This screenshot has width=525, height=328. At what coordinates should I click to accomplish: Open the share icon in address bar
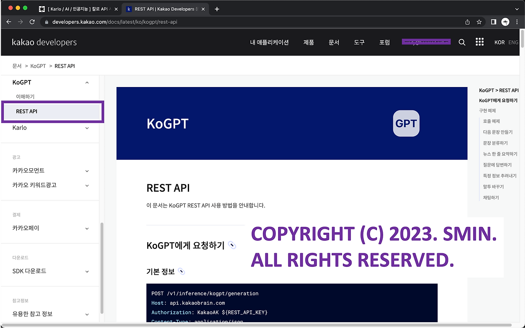pos(467,22)
